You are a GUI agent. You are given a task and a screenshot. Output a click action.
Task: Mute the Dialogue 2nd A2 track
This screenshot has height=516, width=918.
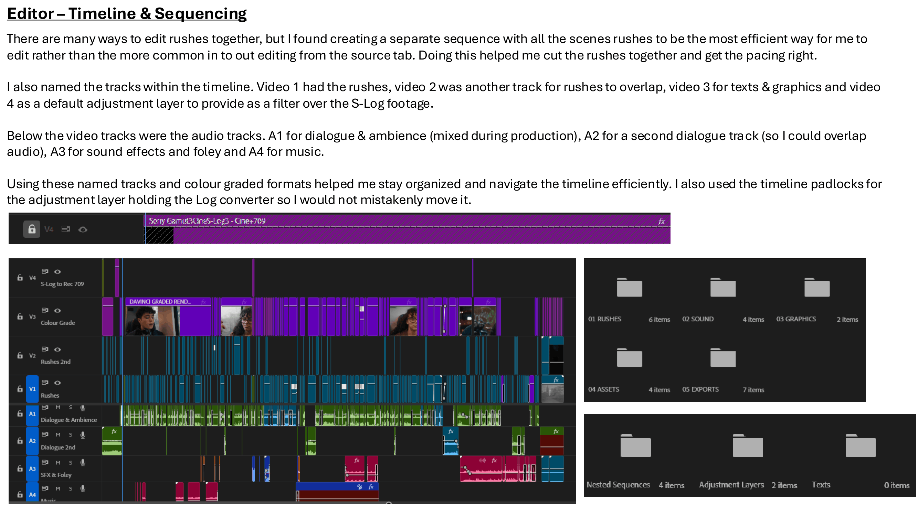click(x=58, y=434)
